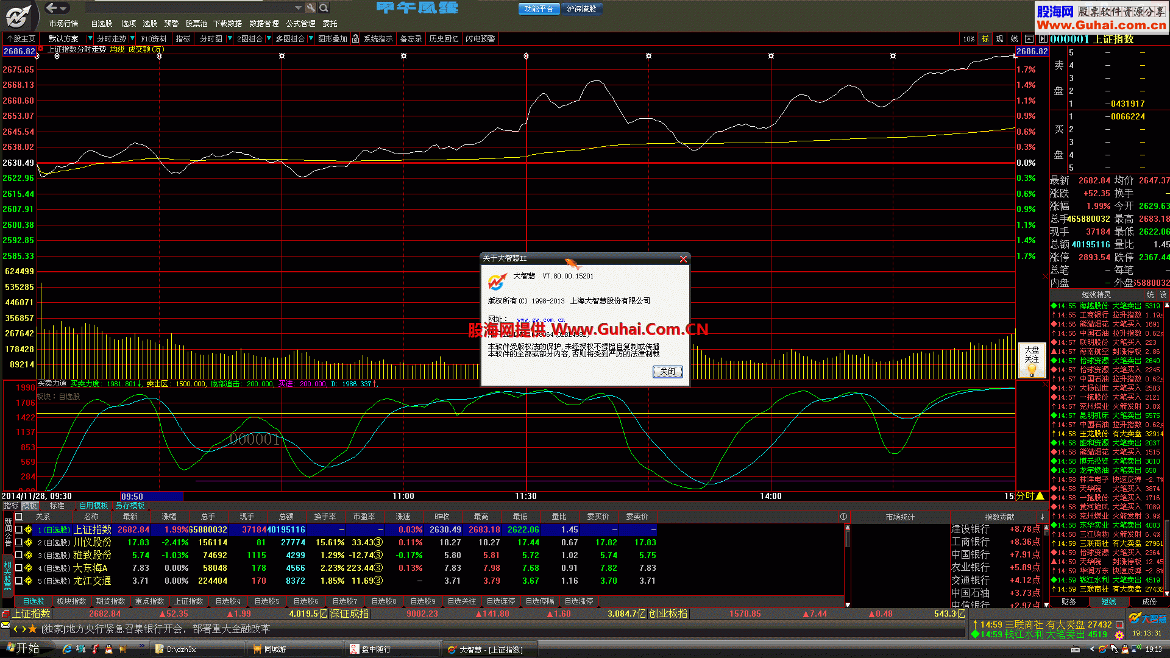The width and height of the screenshot is (1170, 658).
Task: Click the 关闭 button in about dialog
Action: coord(668,372)
